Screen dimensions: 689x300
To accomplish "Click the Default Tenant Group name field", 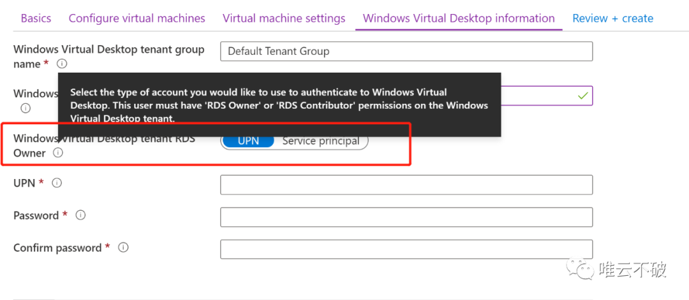I will (406, 52).
